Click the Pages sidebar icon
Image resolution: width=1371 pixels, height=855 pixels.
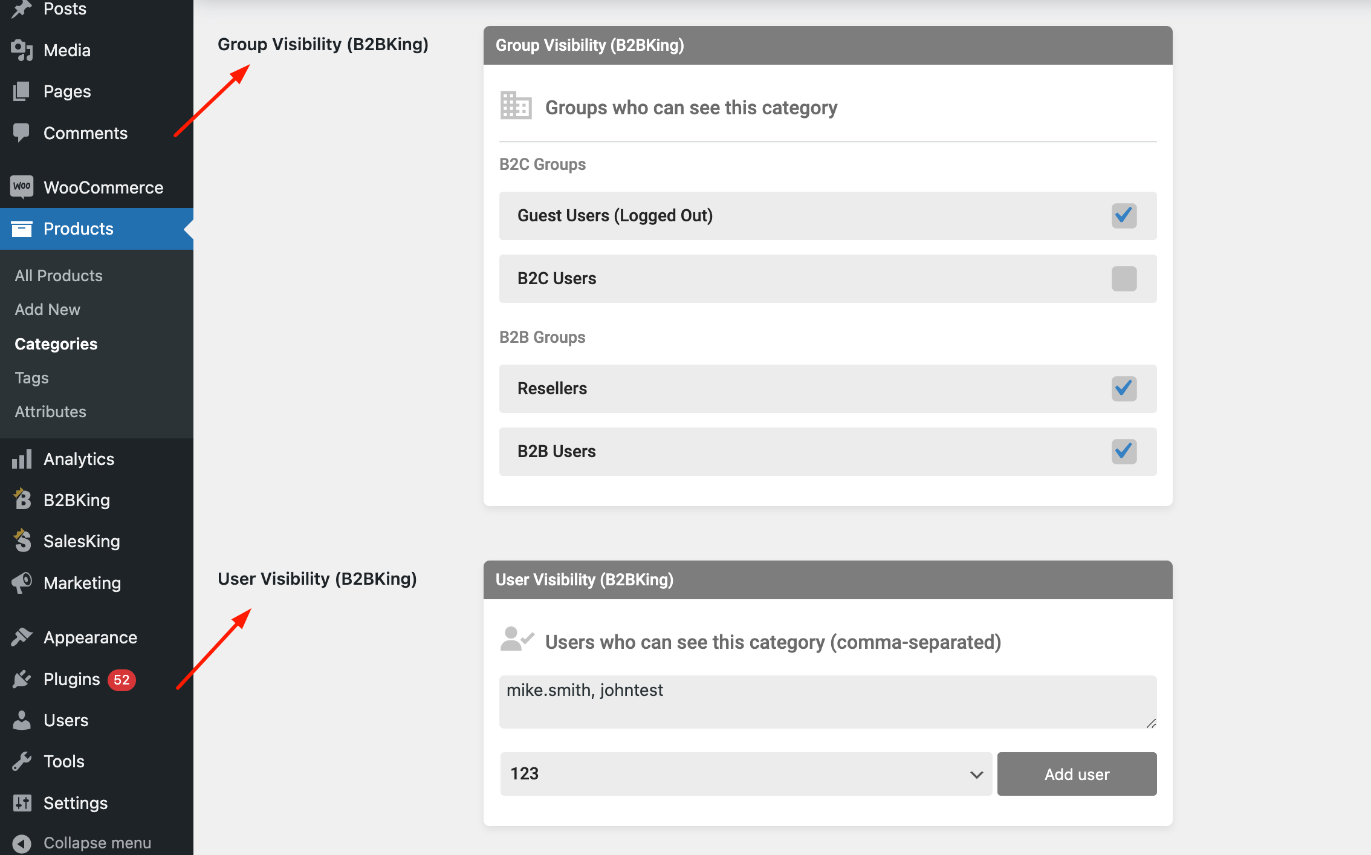(x=22, y=91)
